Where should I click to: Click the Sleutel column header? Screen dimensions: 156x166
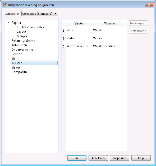click(79, 23)
